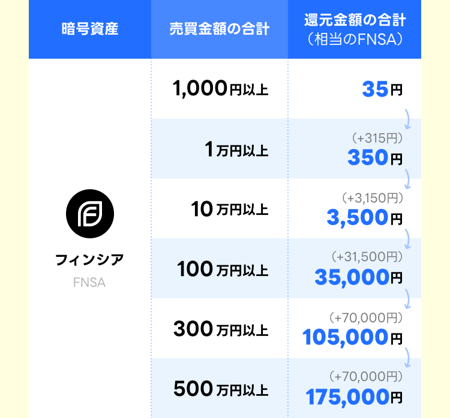Click the フィンシア asset name
The image size is (450, 418).
89,260
